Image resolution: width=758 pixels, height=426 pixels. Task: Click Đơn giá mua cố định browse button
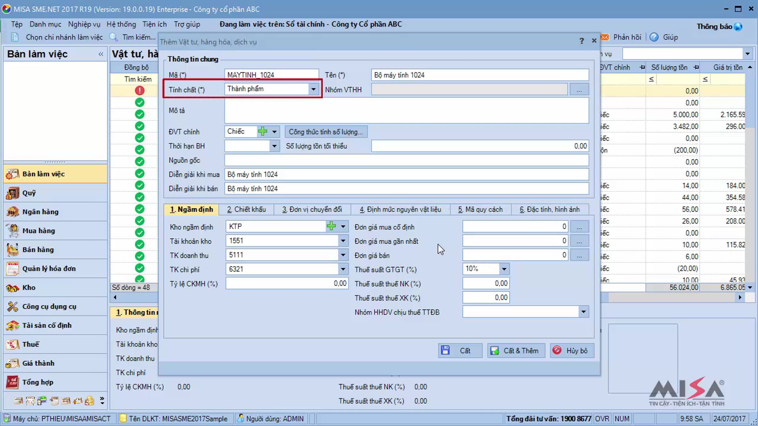579,227
